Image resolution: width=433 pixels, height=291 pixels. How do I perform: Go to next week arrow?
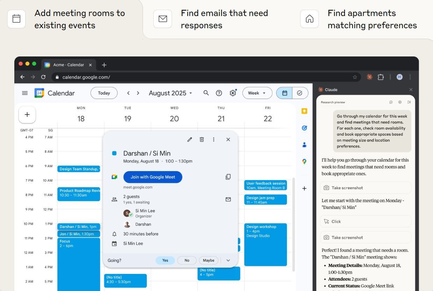pos(138,93)
